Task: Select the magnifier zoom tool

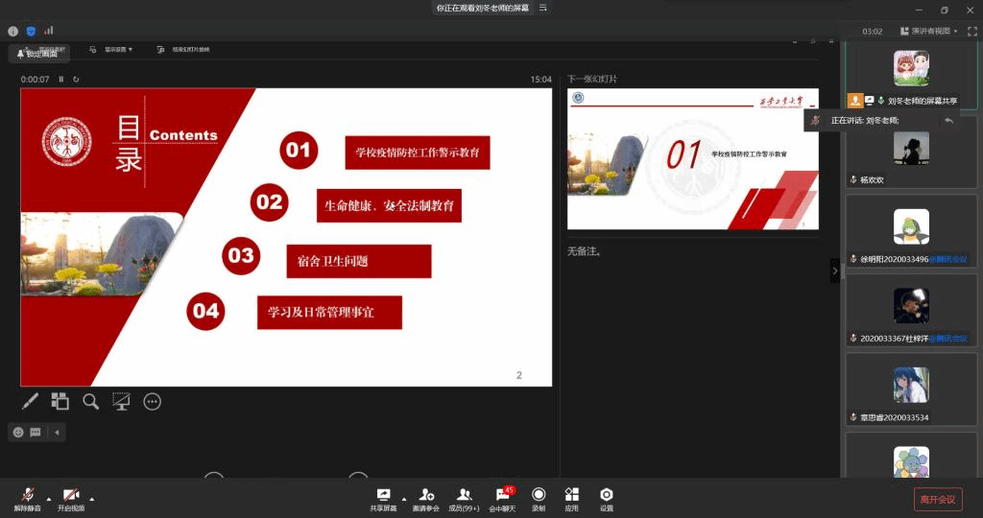Action: tap(91, 402)
